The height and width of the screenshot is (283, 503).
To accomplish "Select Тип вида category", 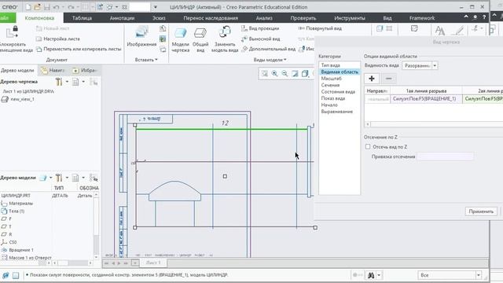I will [x=331, y=65].
